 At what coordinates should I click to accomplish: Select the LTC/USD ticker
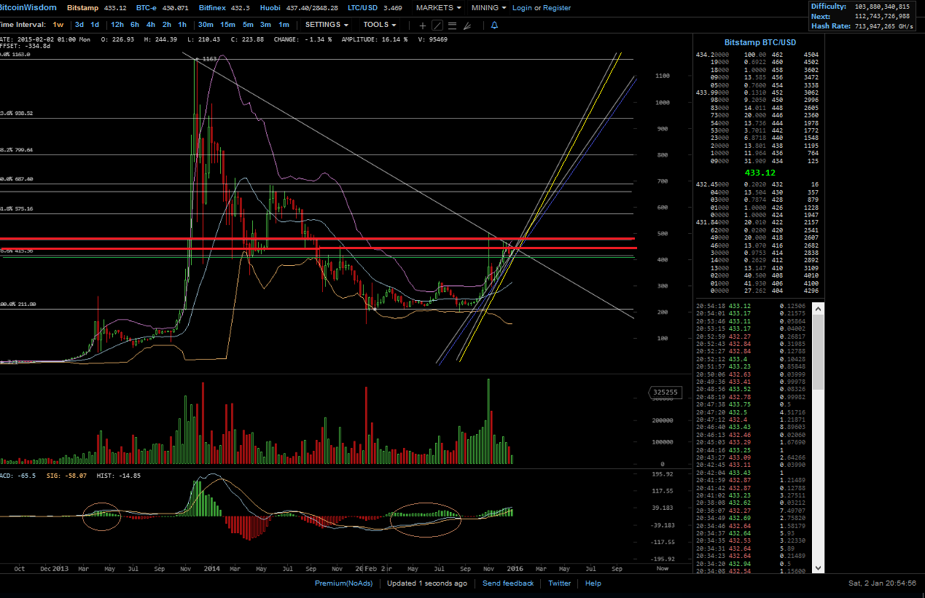click(x=375, y=8)
